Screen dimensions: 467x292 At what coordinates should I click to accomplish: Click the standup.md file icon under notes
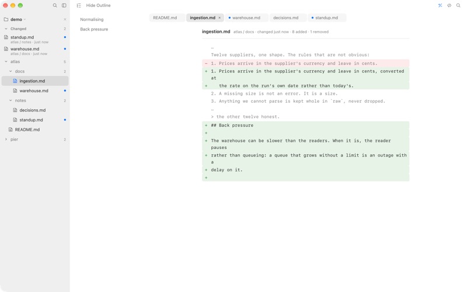15,120
